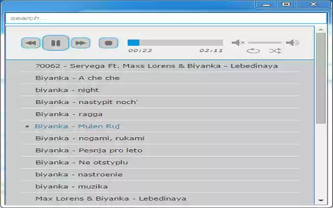Click the previous track rewind button

click(31, 43)
